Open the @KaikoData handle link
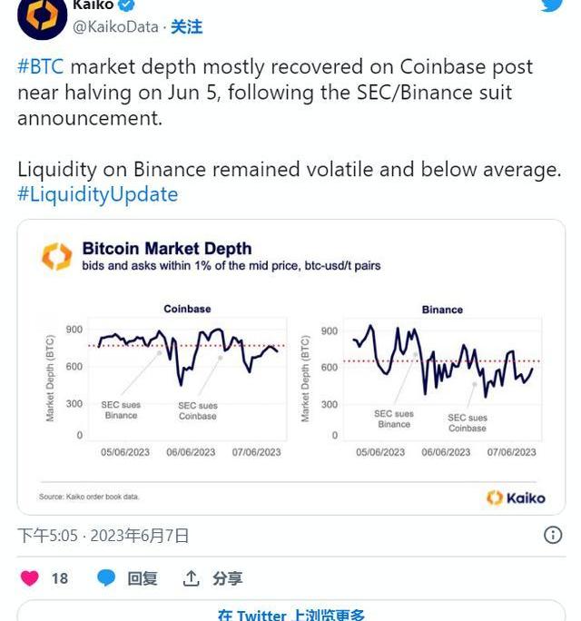The width and height of the screenshot is (581, 621). pos(115,27)
